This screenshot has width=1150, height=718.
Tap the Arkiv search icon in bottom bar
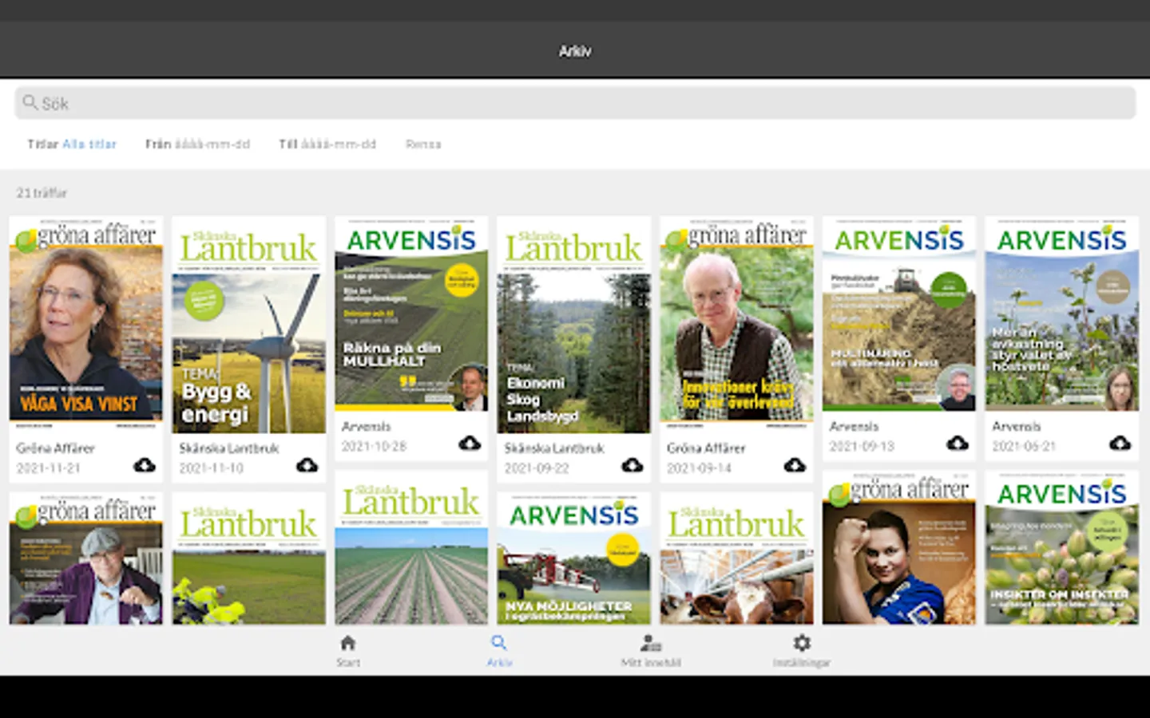pyautogui.click(x=499, y=643)
